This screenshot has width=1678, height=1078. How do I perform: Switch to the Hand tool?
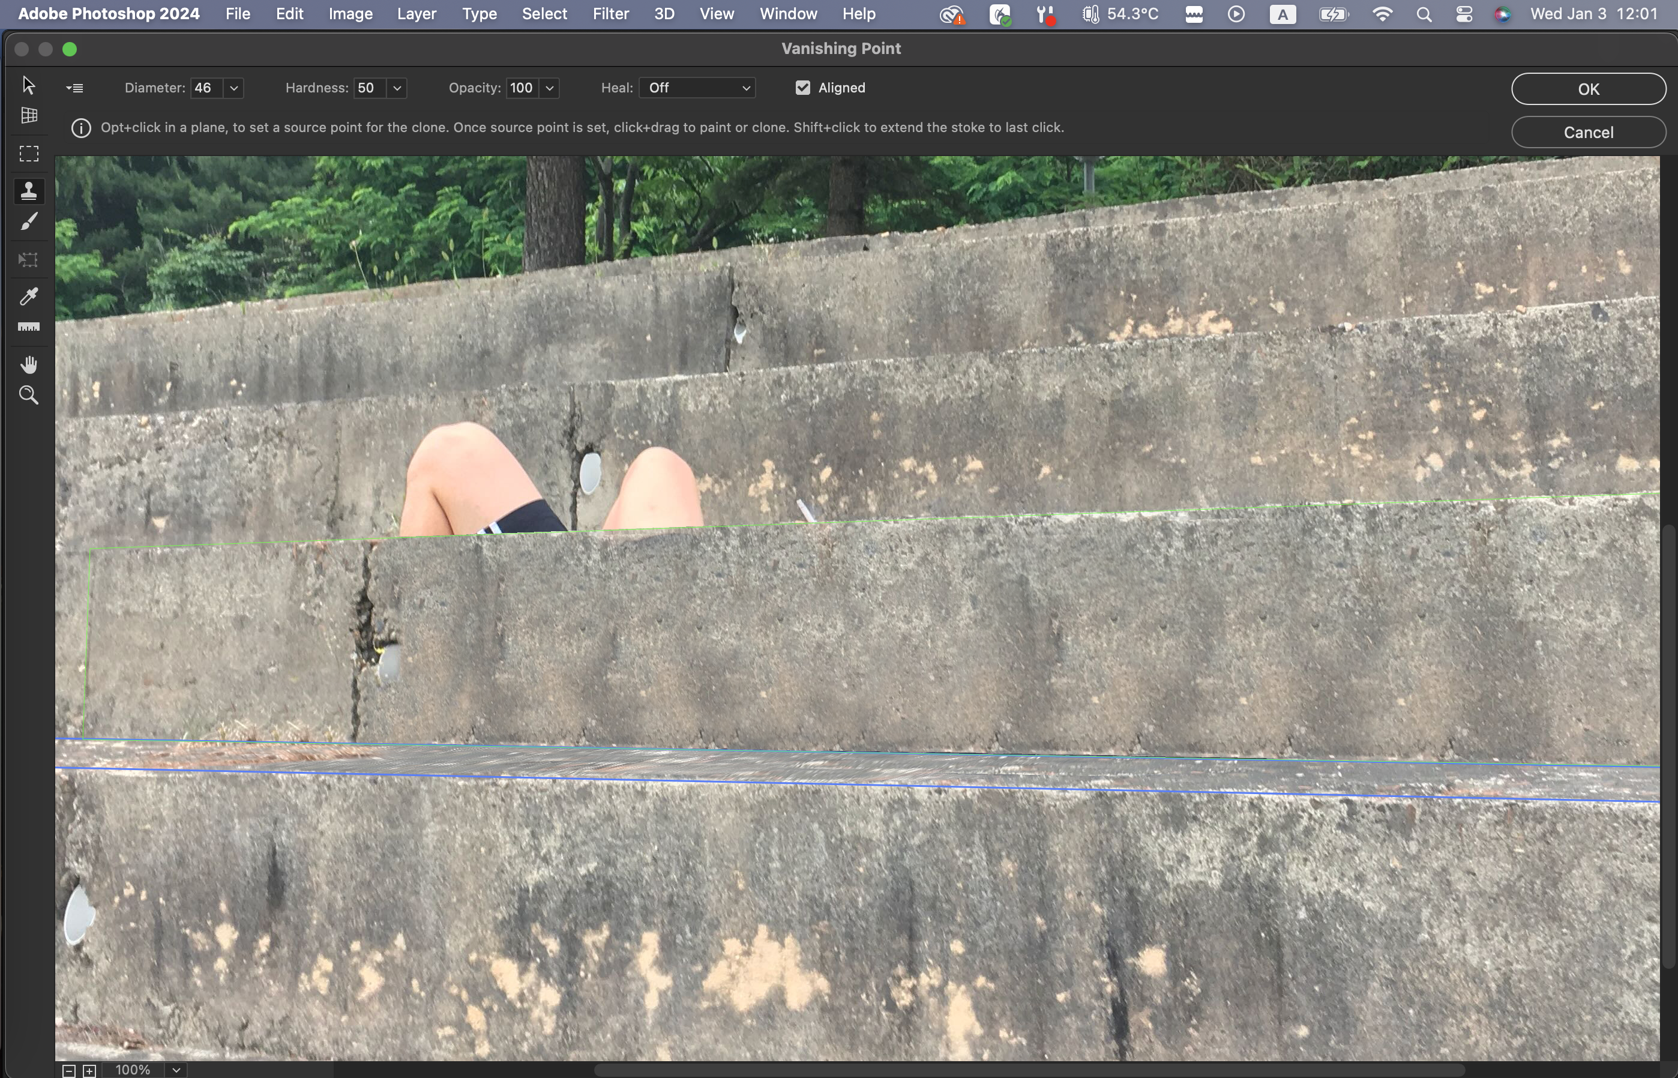(29, 364)
